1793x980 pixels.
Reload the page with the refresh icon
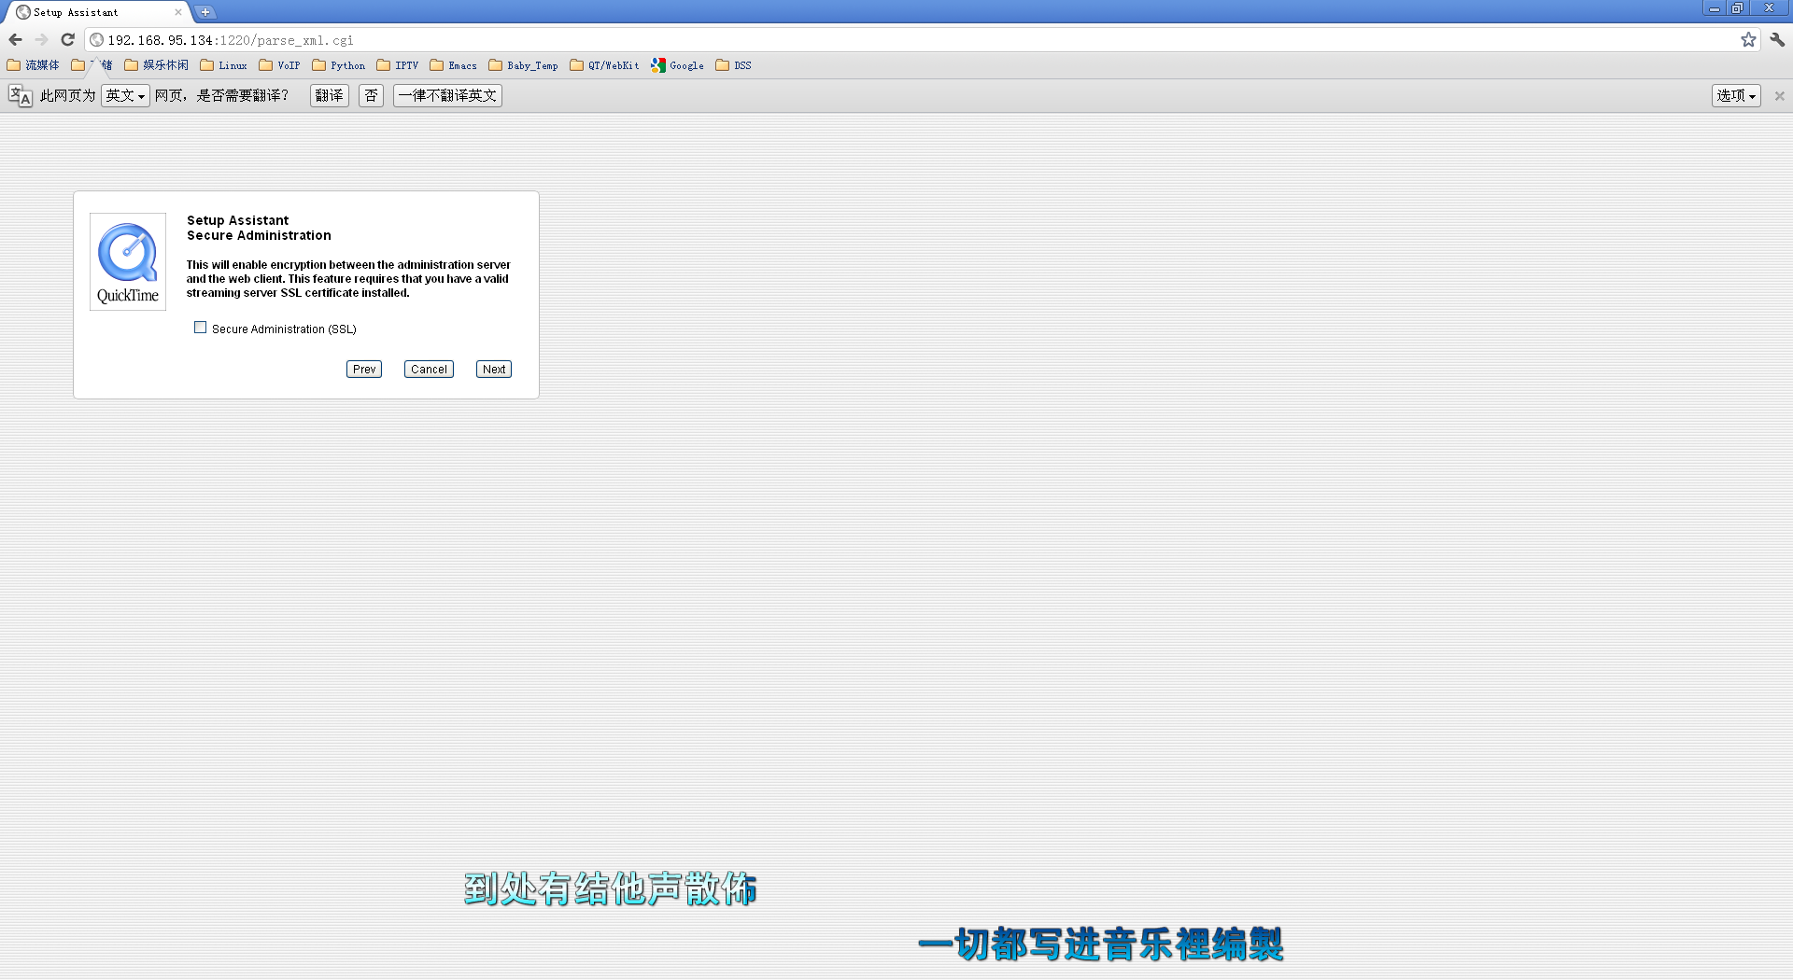(x=67, y=39)
